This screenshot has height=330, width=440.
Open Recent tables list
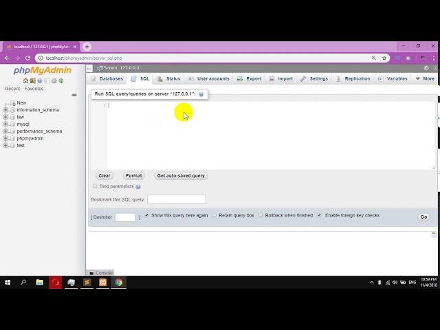point(12,89)
